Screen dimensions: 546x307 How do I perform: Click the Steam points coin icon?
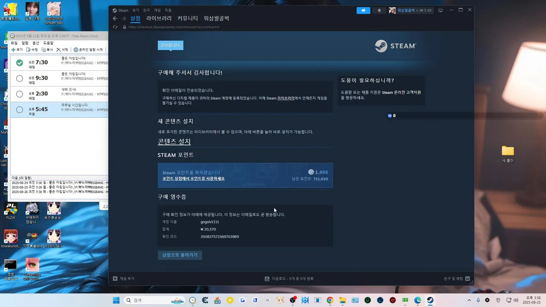coord(311,172)
